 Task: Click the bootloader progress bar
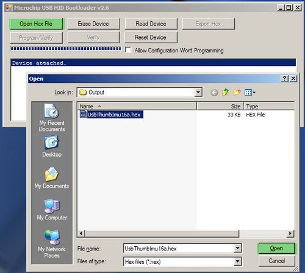[66, 49]
